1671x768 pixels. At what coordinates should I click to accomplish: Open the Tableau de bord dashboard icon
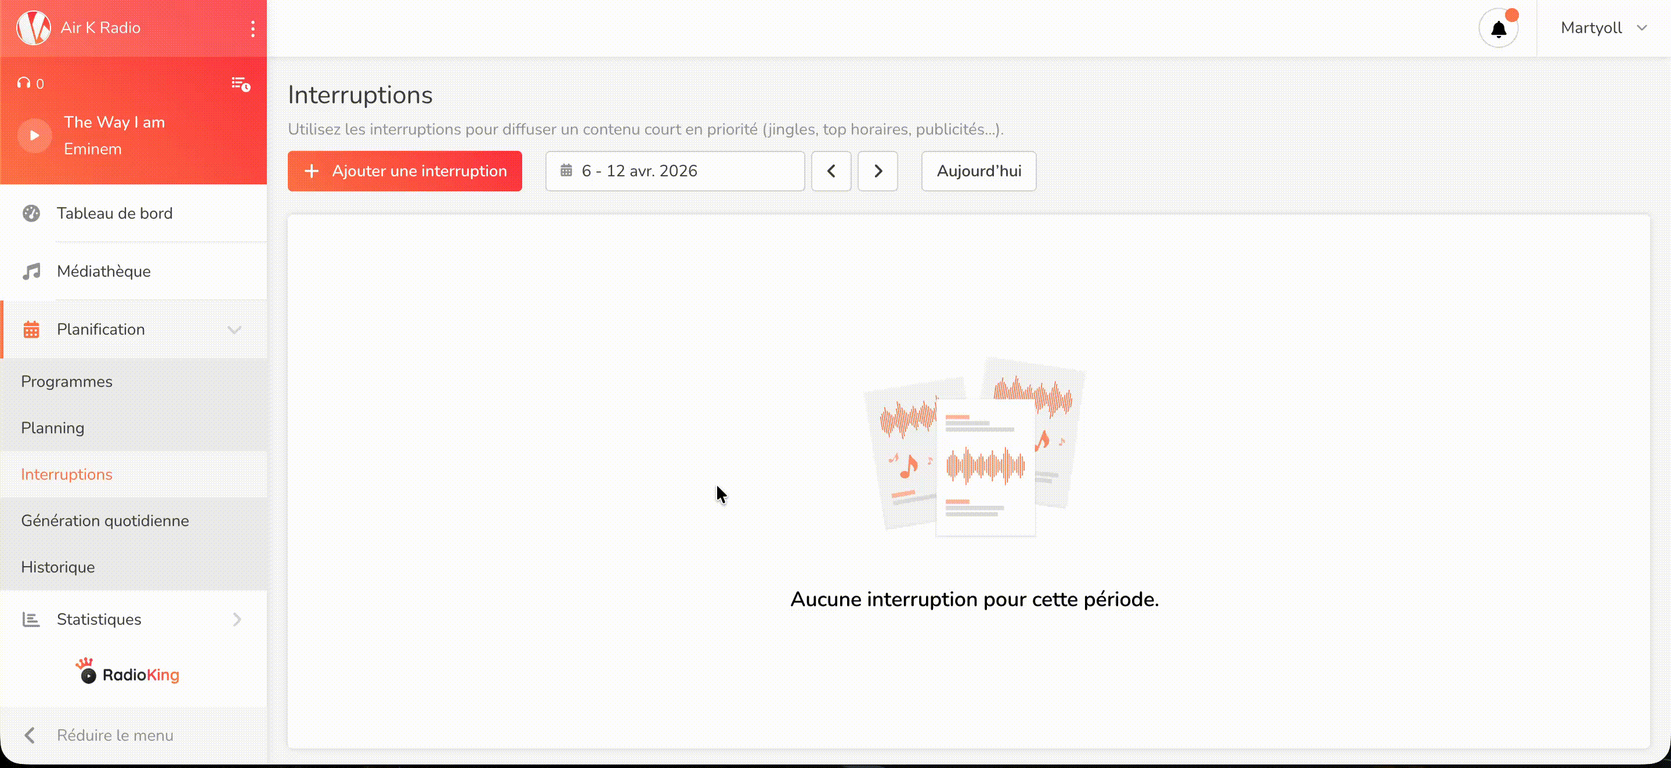click(x=31, y=213)
